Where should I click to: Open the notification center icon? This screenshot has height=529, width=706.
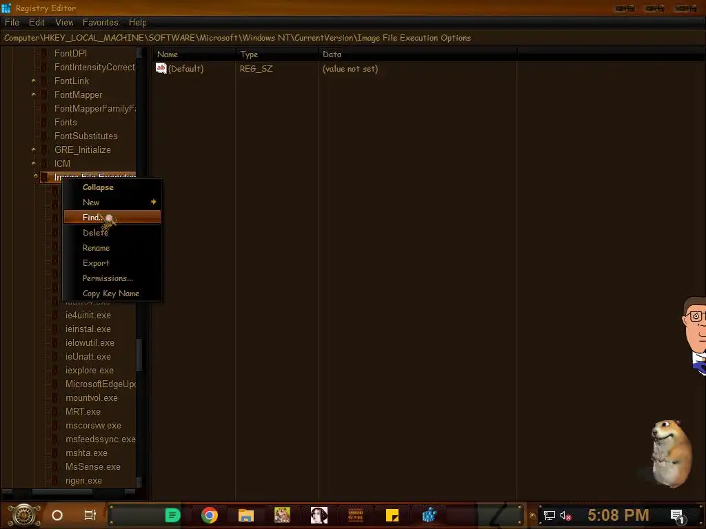pos(677,516)
